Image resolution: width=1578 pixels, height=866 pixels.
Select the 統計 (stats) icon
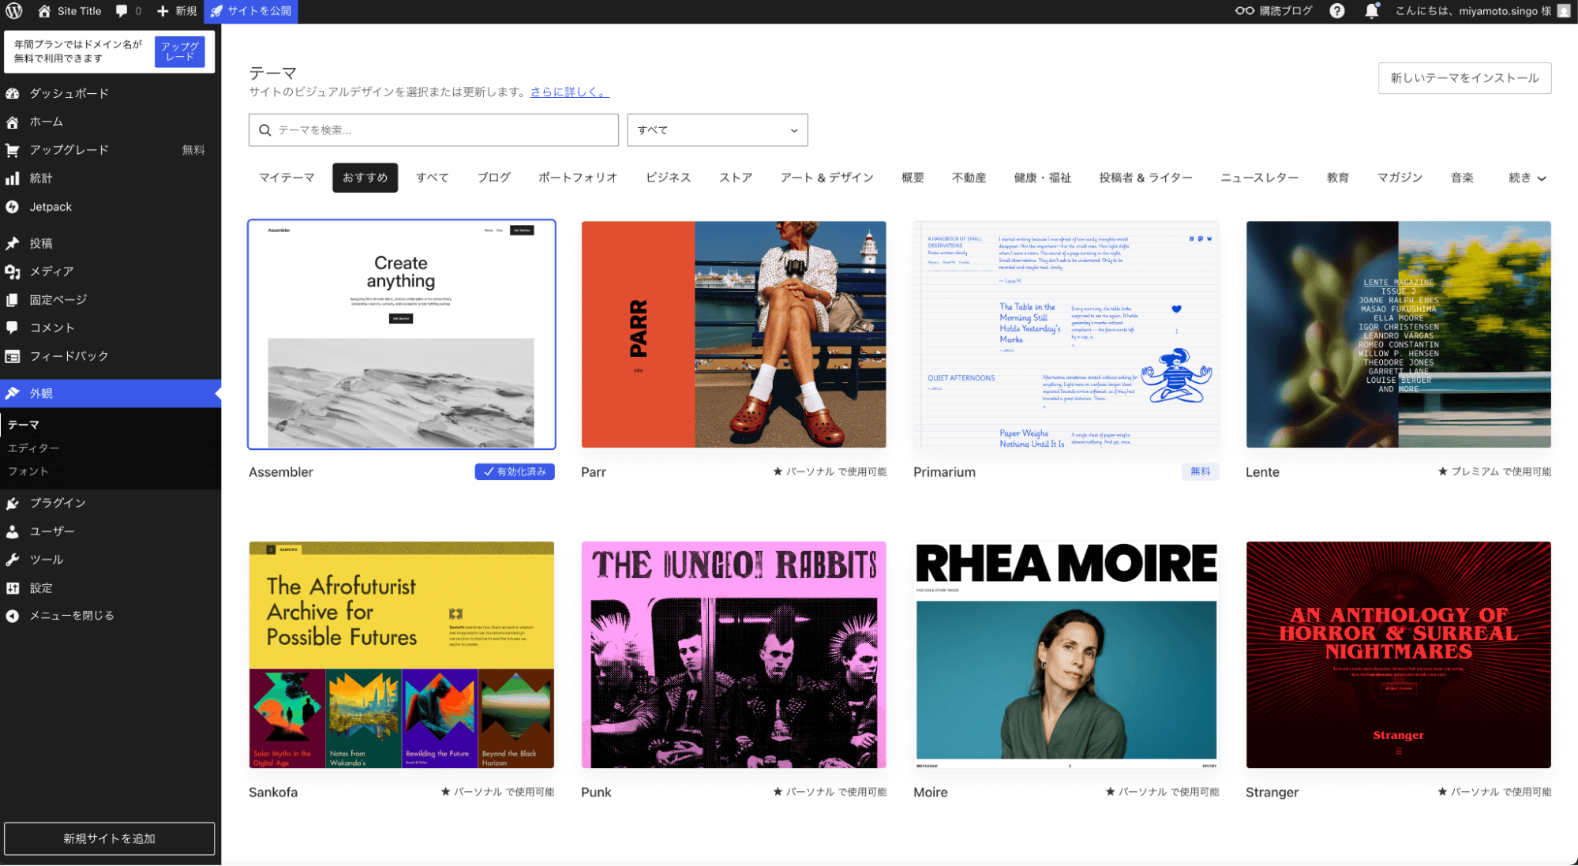tap(13, 178)
